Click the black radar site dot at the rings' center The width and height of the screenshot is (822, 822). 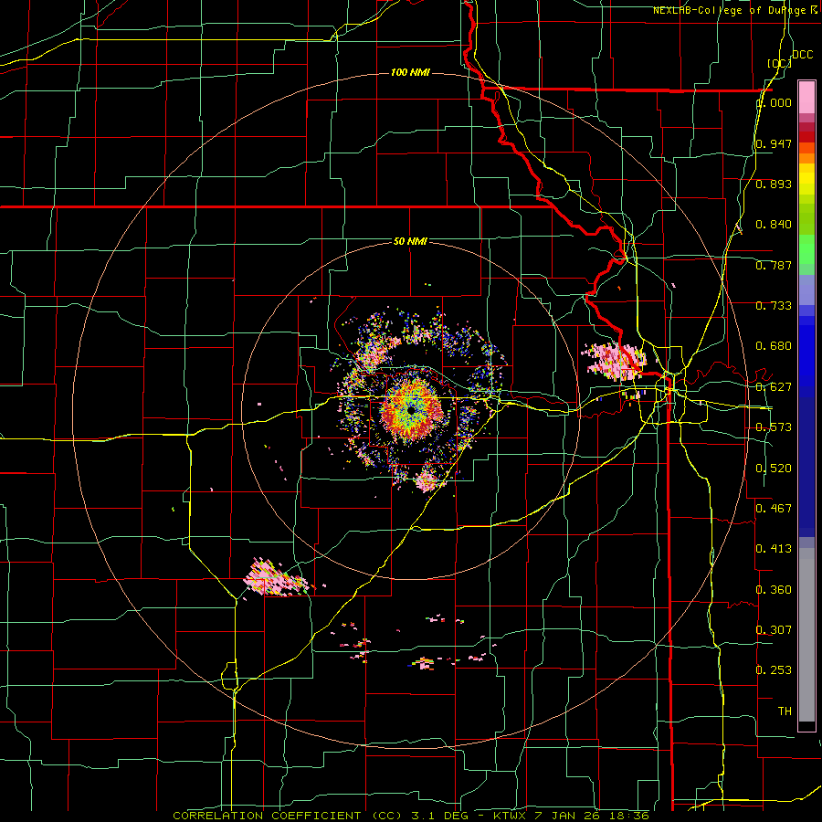[412, 409]
